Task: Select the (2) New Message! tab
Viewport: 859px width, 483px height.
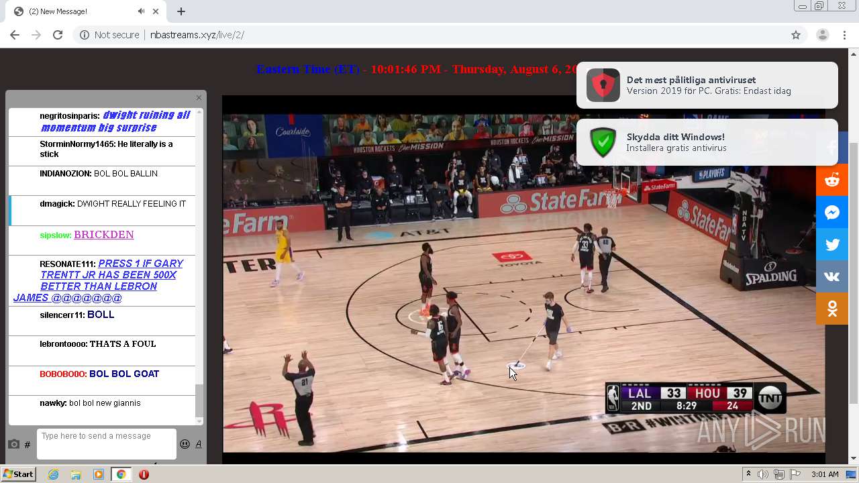Action: click(x=84, y=11)
